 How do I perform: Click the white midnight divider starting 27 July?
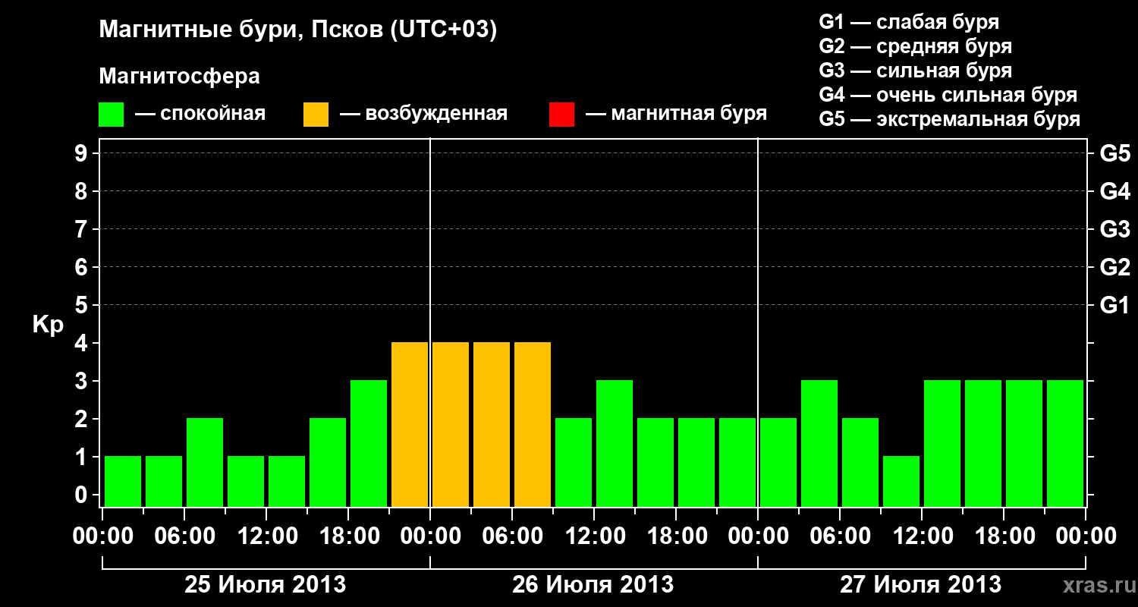(758, 322)
